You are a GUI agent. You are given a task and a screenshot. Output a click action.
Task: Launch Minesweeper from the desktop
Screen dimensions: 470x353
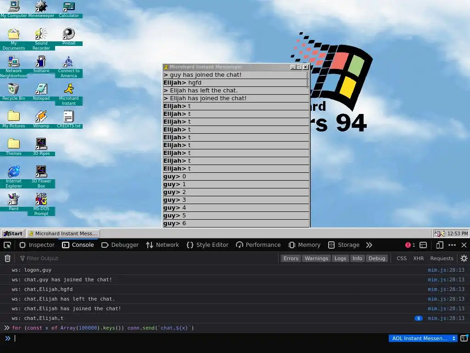pos(41,9)
